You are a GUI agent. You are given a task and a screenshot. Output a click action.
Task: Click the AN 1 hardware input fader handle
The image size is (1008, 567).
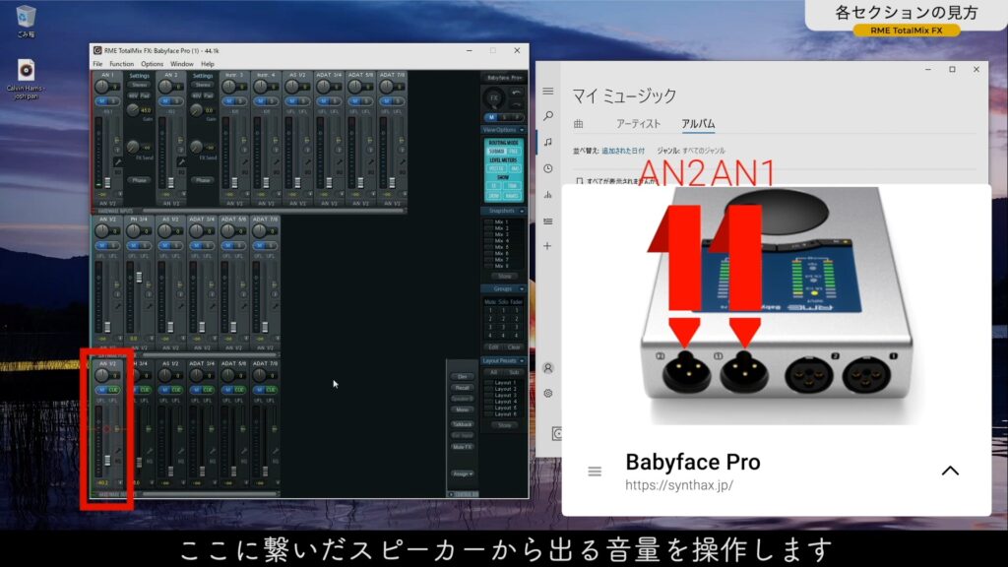coord(107,182)
